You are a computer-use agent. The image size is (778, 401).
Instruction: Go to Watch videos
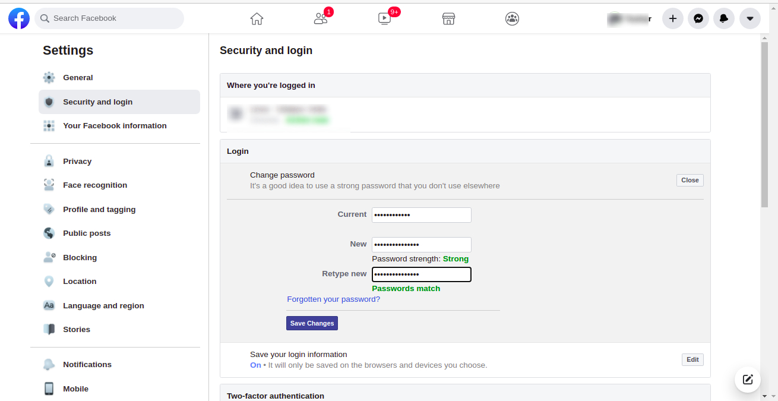[384, 18]
